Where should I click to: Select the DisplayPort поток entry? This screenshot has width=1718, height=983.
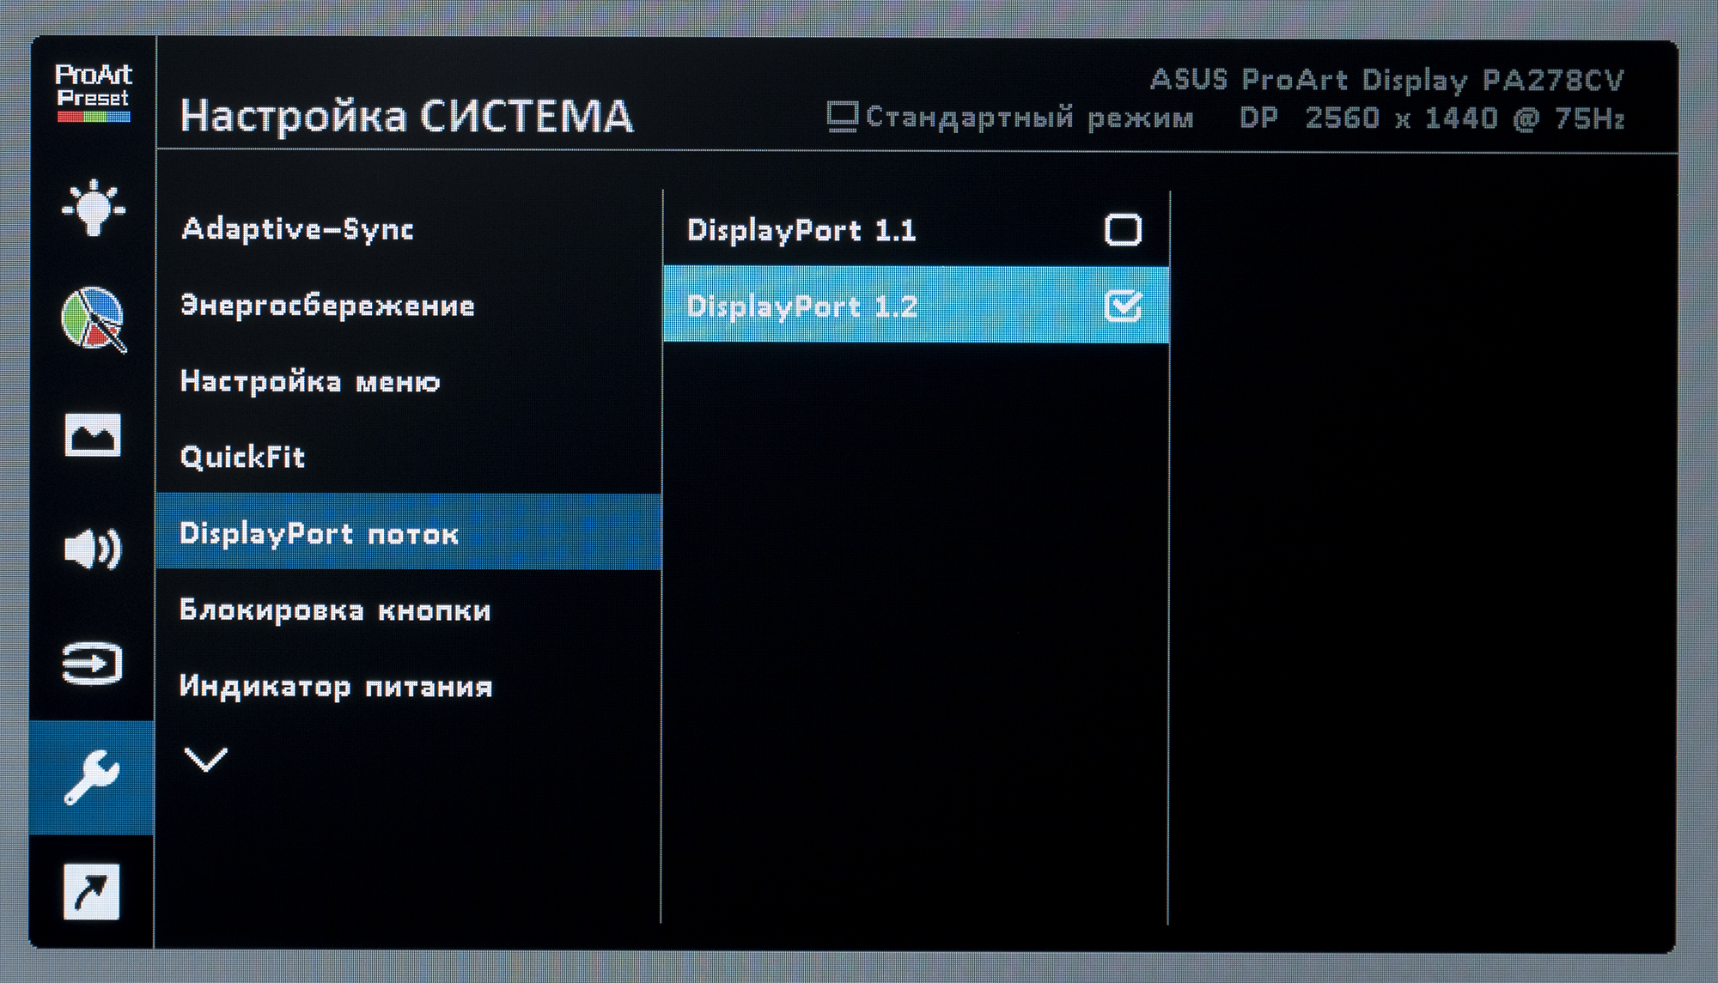pos(319,533)
